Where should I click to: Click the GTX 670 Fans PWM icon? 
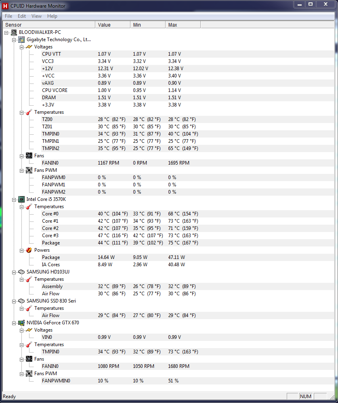tap(29, 374)
